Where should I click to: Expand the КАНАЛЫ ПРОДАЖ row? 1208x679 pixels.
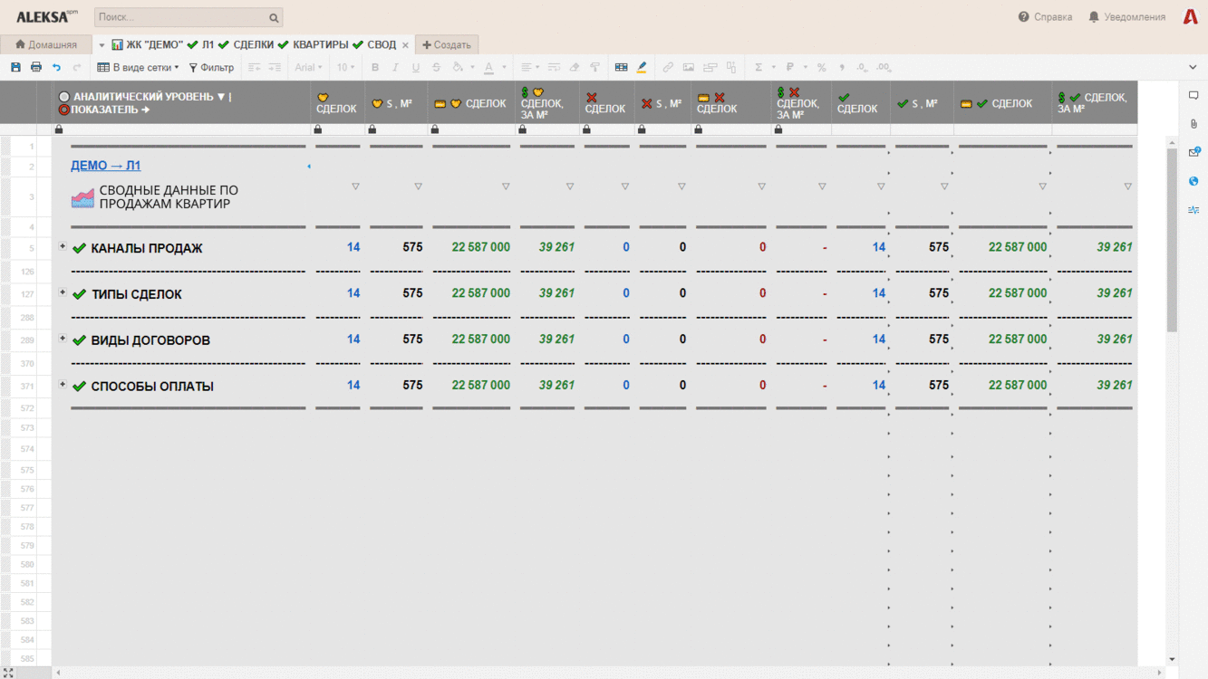[x=63, y=246]
